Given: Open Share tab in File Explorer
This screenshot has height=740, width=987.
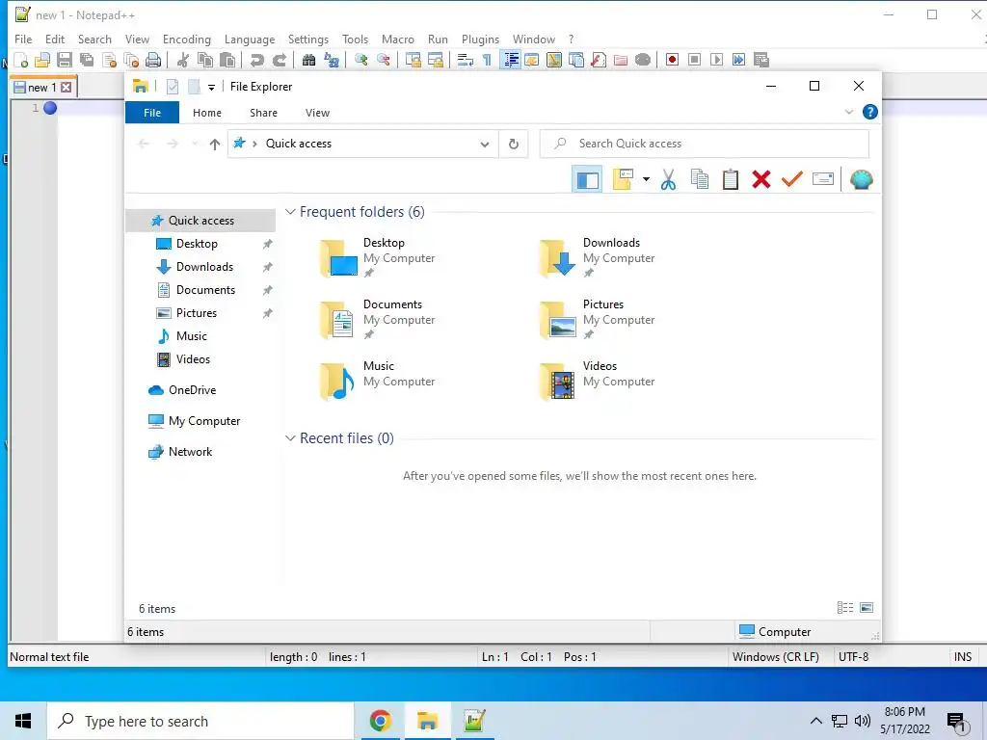Looking at the screenshot, I should click(x=263, y=113).
